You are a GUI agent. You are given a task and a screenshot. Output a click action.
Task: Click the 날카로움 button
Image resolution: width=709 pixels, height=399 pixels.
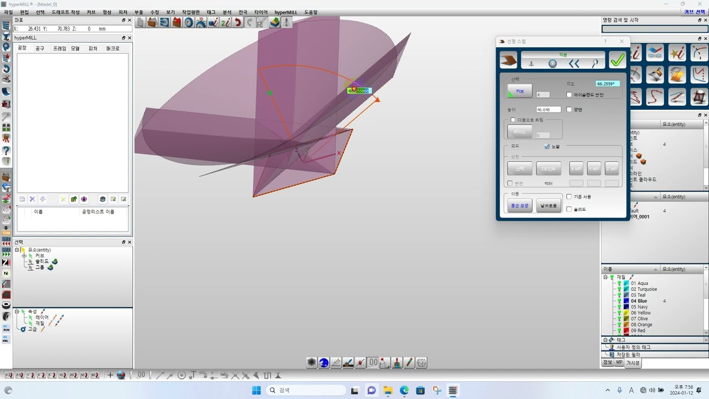point(549,206)
